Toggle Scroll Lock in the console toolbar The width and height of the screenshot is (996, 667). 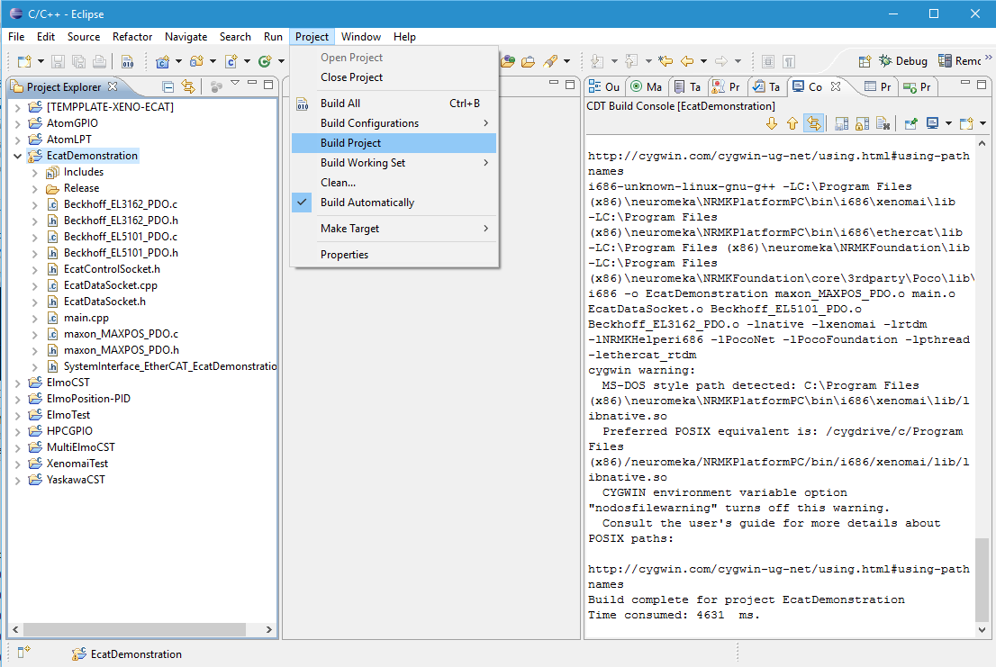pos(862,123)
